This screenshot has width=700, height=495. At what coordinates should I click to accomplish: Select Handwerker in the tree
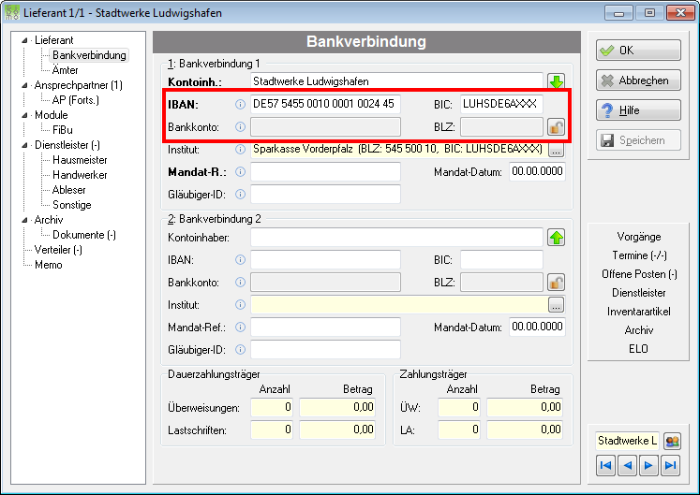click(80, 175)
